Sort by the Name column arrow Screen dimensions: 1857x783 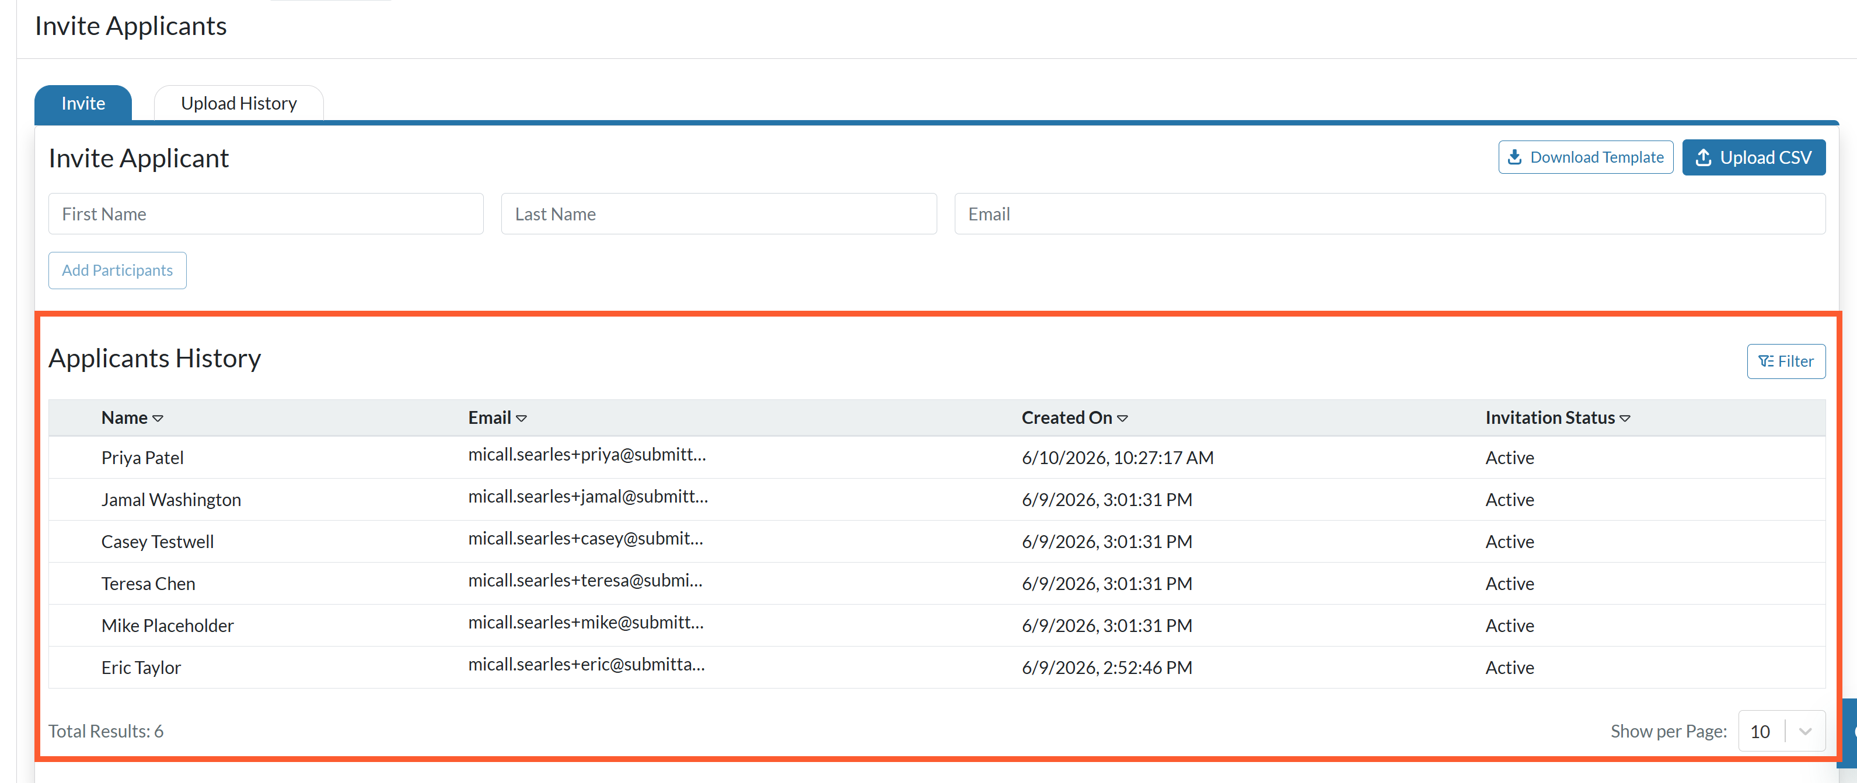pos(158,419)
